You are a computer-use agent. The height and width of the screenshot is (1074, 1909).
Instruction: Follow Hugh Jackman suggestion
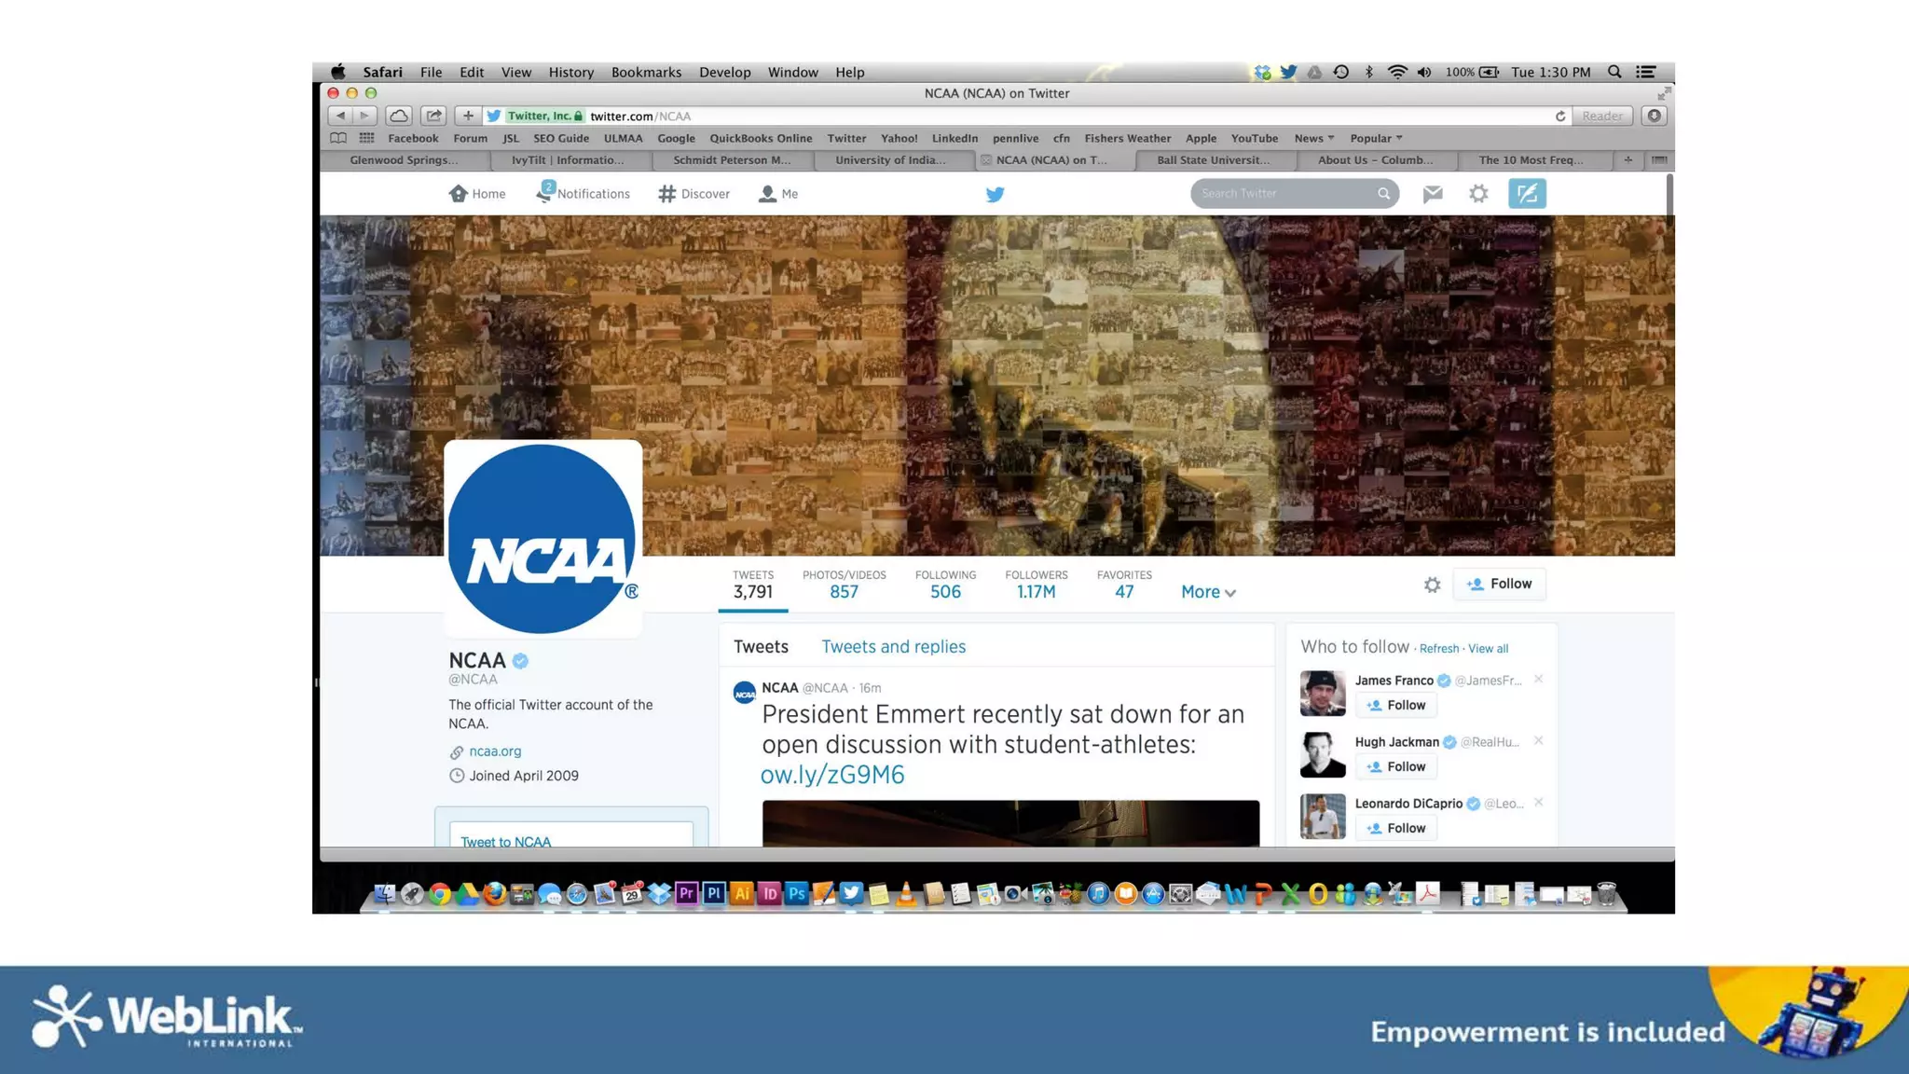point(1396,766)
